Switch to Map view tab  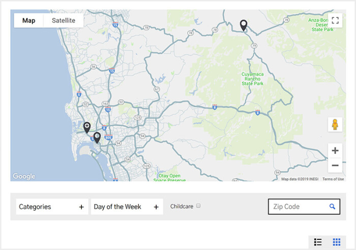pos(28,20)
